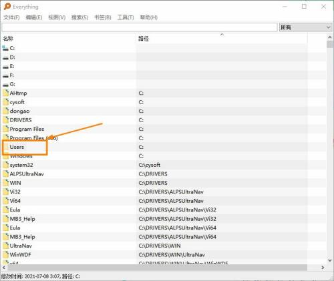Click the WinWDF folder icon
334x281 pixels.
tap(5, 255)
